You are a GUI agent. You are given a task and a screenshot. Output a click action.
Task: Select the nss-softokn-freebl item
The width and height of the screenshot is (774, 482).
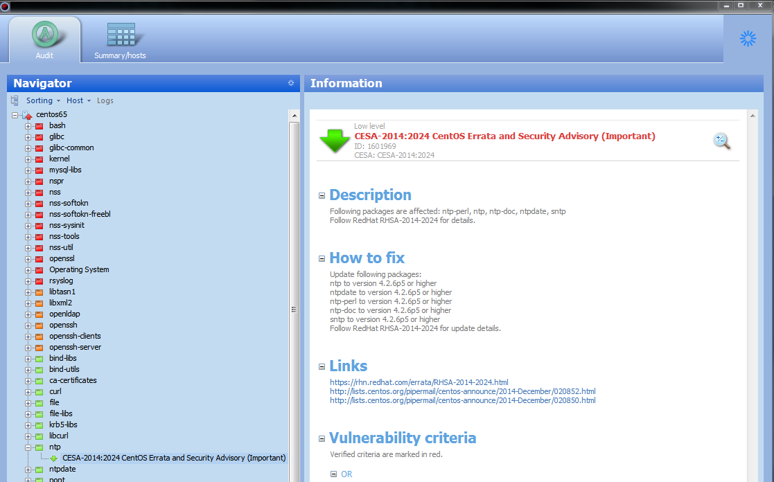pyautogui.click(x=80, y=215)
